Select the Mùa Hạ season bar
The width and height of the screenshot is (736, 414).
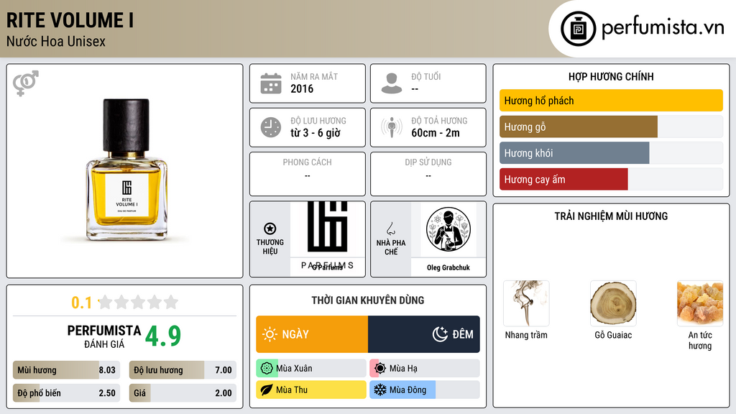pos(425,369)
